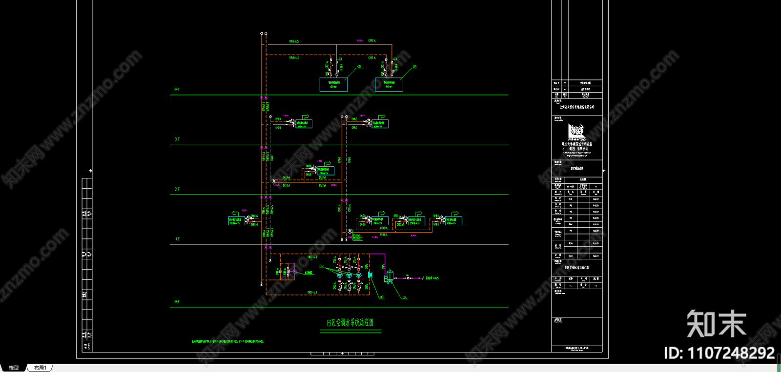Image resolution: width=781 pixels, height=372 pixels.
Task: Click the green note text below the diagram
Action: (x=228, y=341)
